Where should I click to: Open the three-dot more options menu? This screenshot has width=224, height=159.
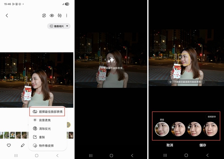pos(67,15)
